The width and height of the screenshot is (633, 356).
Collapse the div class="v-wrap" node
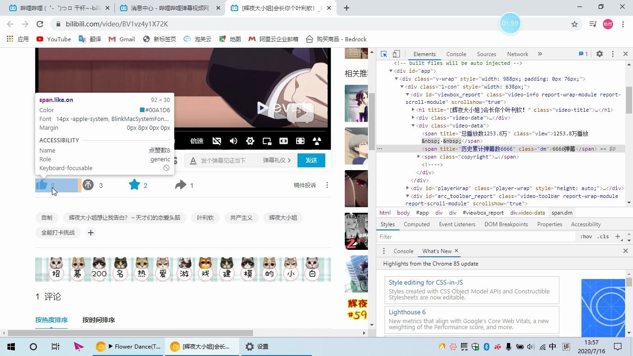tap(396, 79)
